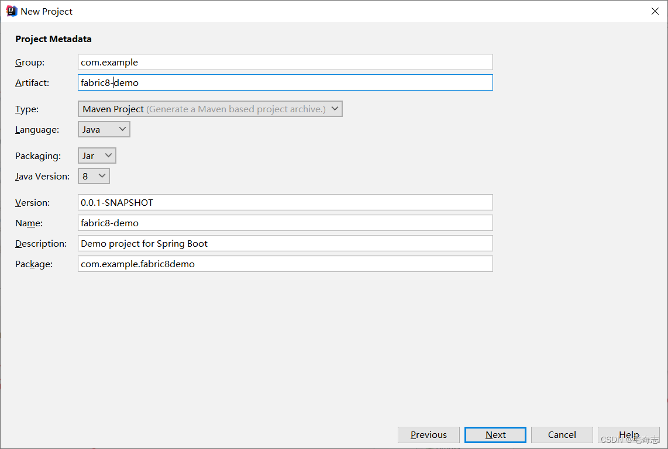Click the Version input field
This screenshot has height=449, width=668.
coord(285,202)
